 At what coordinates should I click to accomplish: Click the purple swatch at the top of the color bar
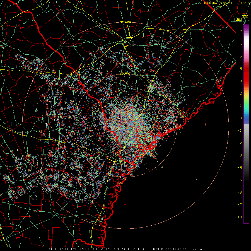246,27
